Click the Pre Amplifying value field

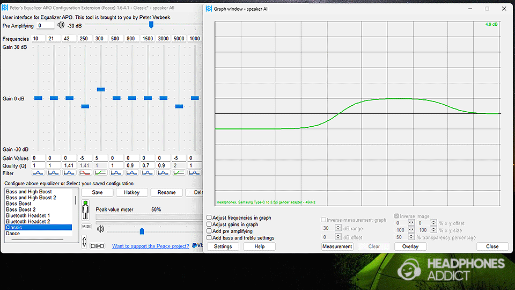point(45,26)
